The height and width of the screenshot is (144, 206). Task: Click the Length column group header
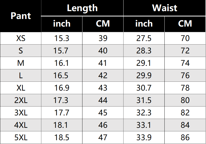[82, 8]
